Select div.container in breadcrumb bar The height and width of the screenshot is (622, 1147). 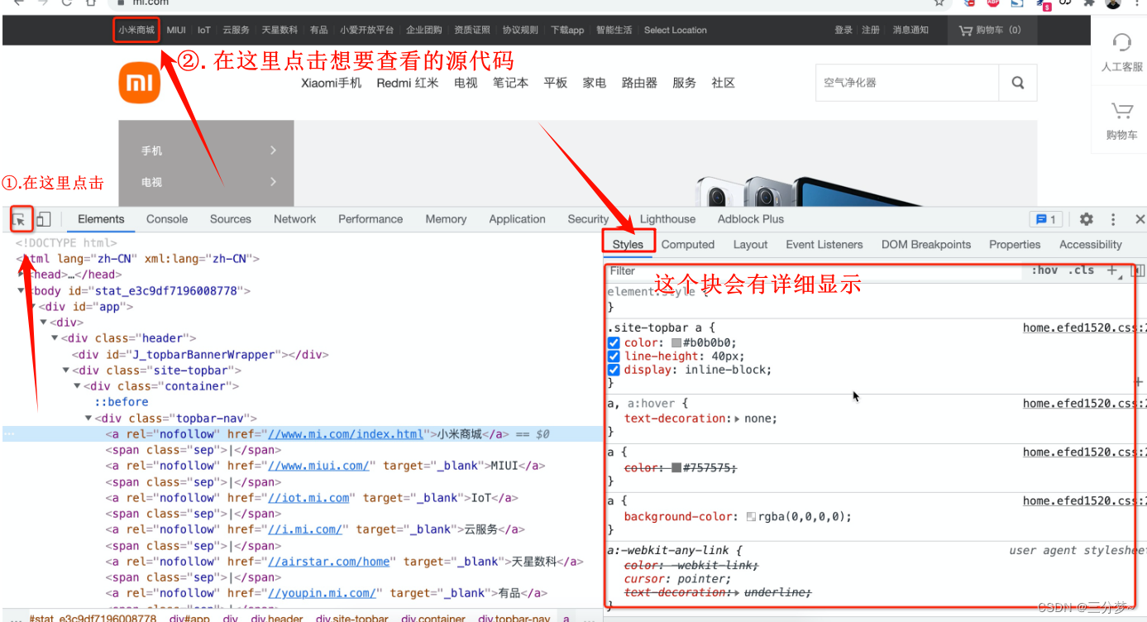pos(433,618)
